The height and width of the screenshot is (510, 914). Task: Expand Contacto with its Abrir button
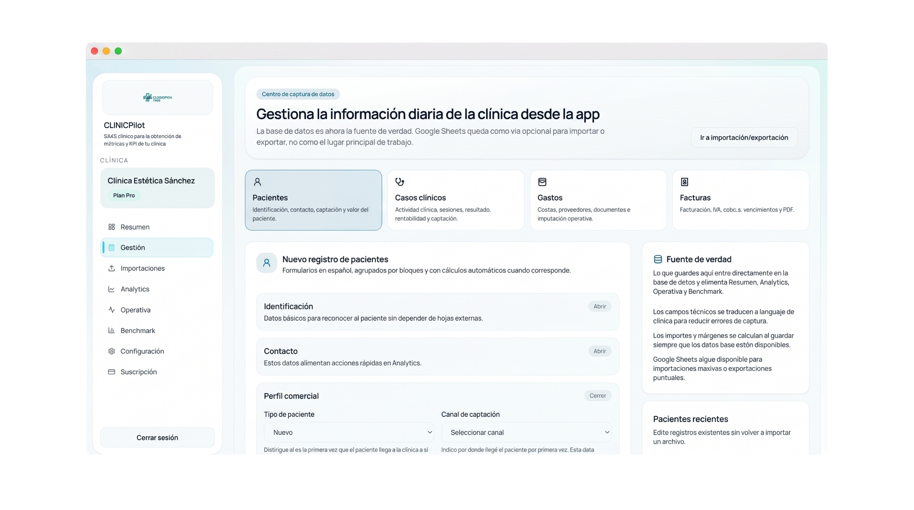click(600, 351)
